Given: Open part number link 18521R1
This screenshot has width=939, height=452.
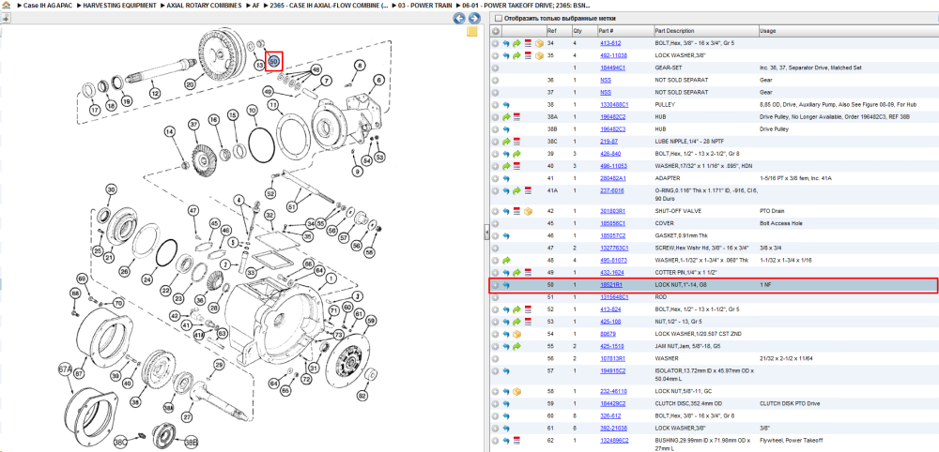Looking at the screenshot, I should coord(611,285).
